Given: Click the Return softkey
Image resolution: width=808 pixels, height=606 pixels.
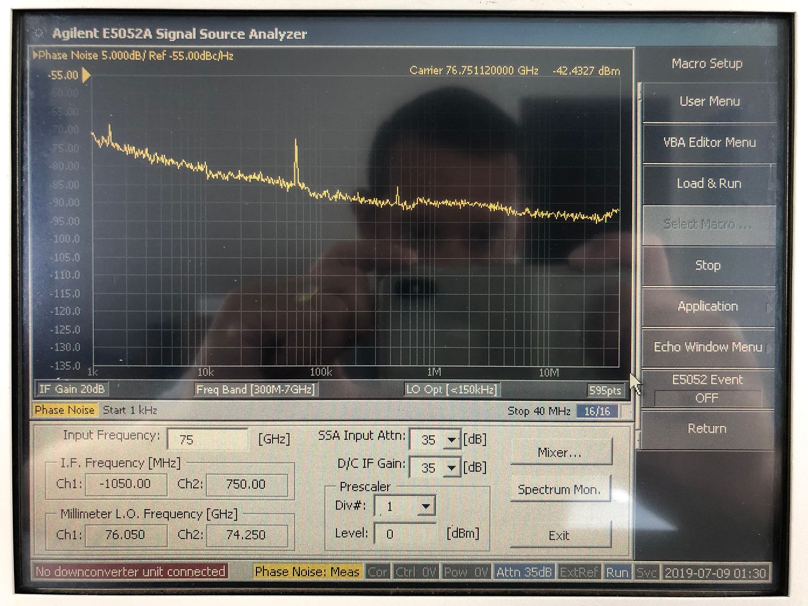Looking at the screenshot, I should point(707,429).
